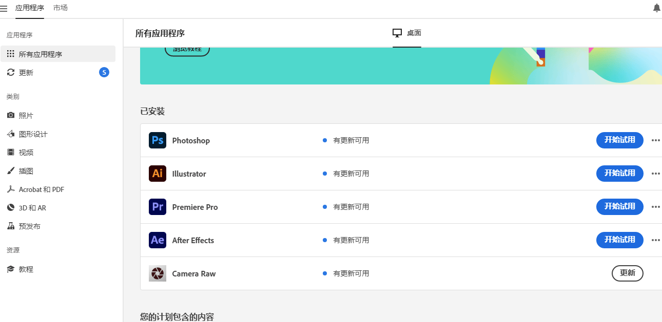Image resolution: width=662 pixels, height=322 pixels.
Task: Open the 视频 category
Action: [58, 153]
